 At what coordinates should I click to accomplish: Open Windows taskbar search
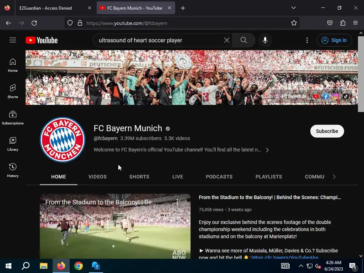[26, 266]
